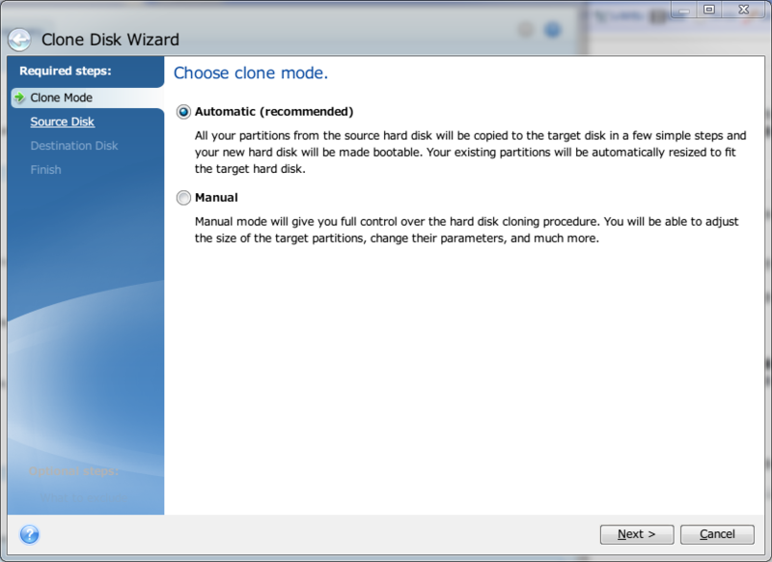Click the Automatic mode description paragraph
The height and width of the screenshot is (562, 772).
[x=470, y=153]
